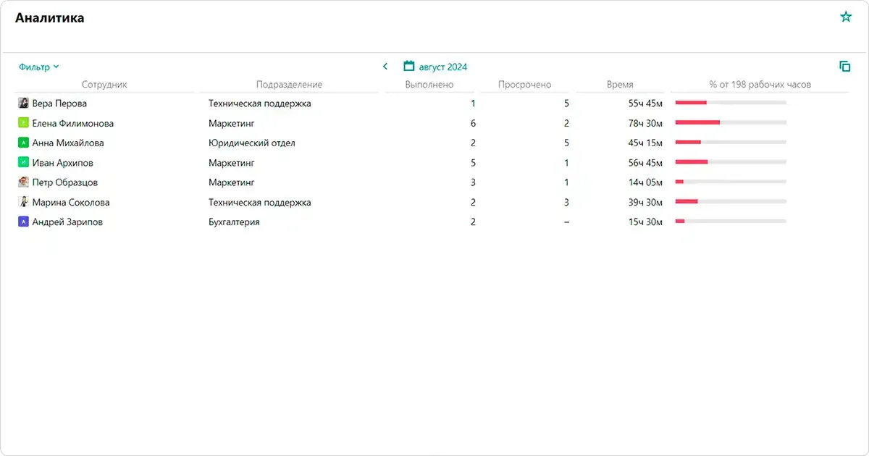Click Андрей Зарипов's purple avatar
The width and height of the screenshot is (869, 456).
tap(23, 222)
